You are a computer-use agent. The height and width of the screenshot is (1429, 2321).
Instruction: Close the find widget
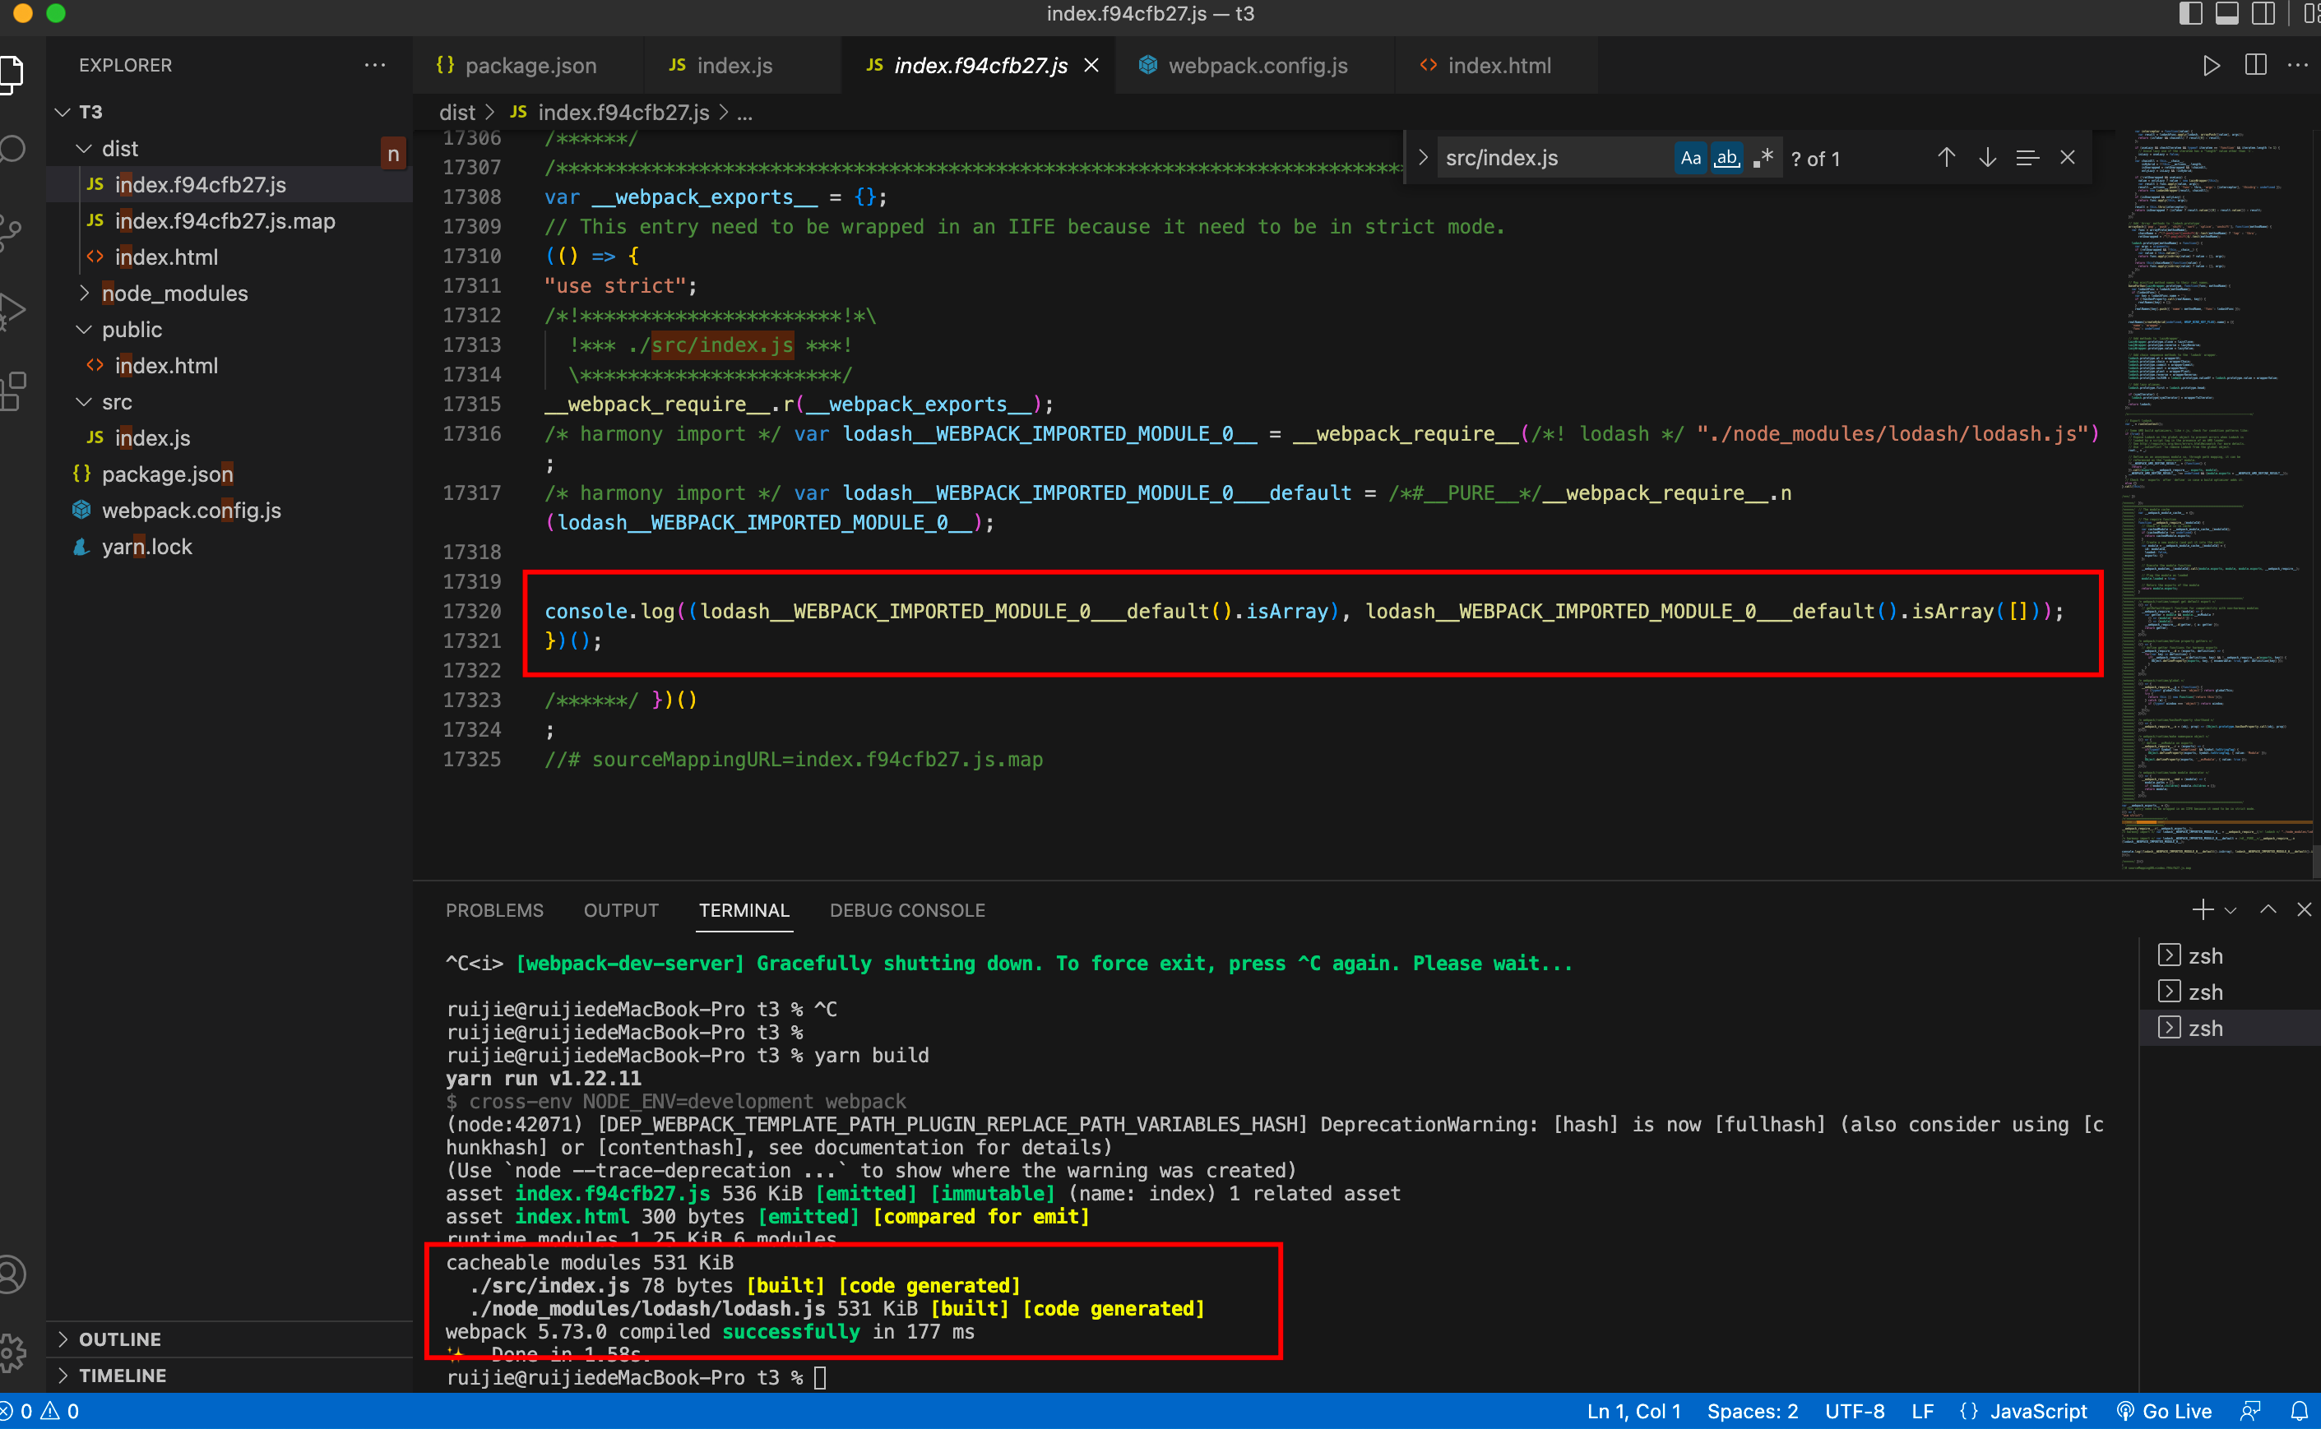2068,158
